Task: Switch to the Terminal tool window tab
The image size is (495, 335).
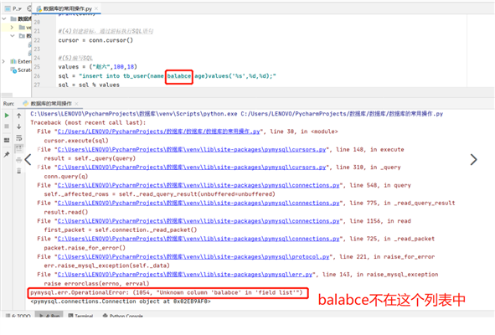Action: [80, 316]
